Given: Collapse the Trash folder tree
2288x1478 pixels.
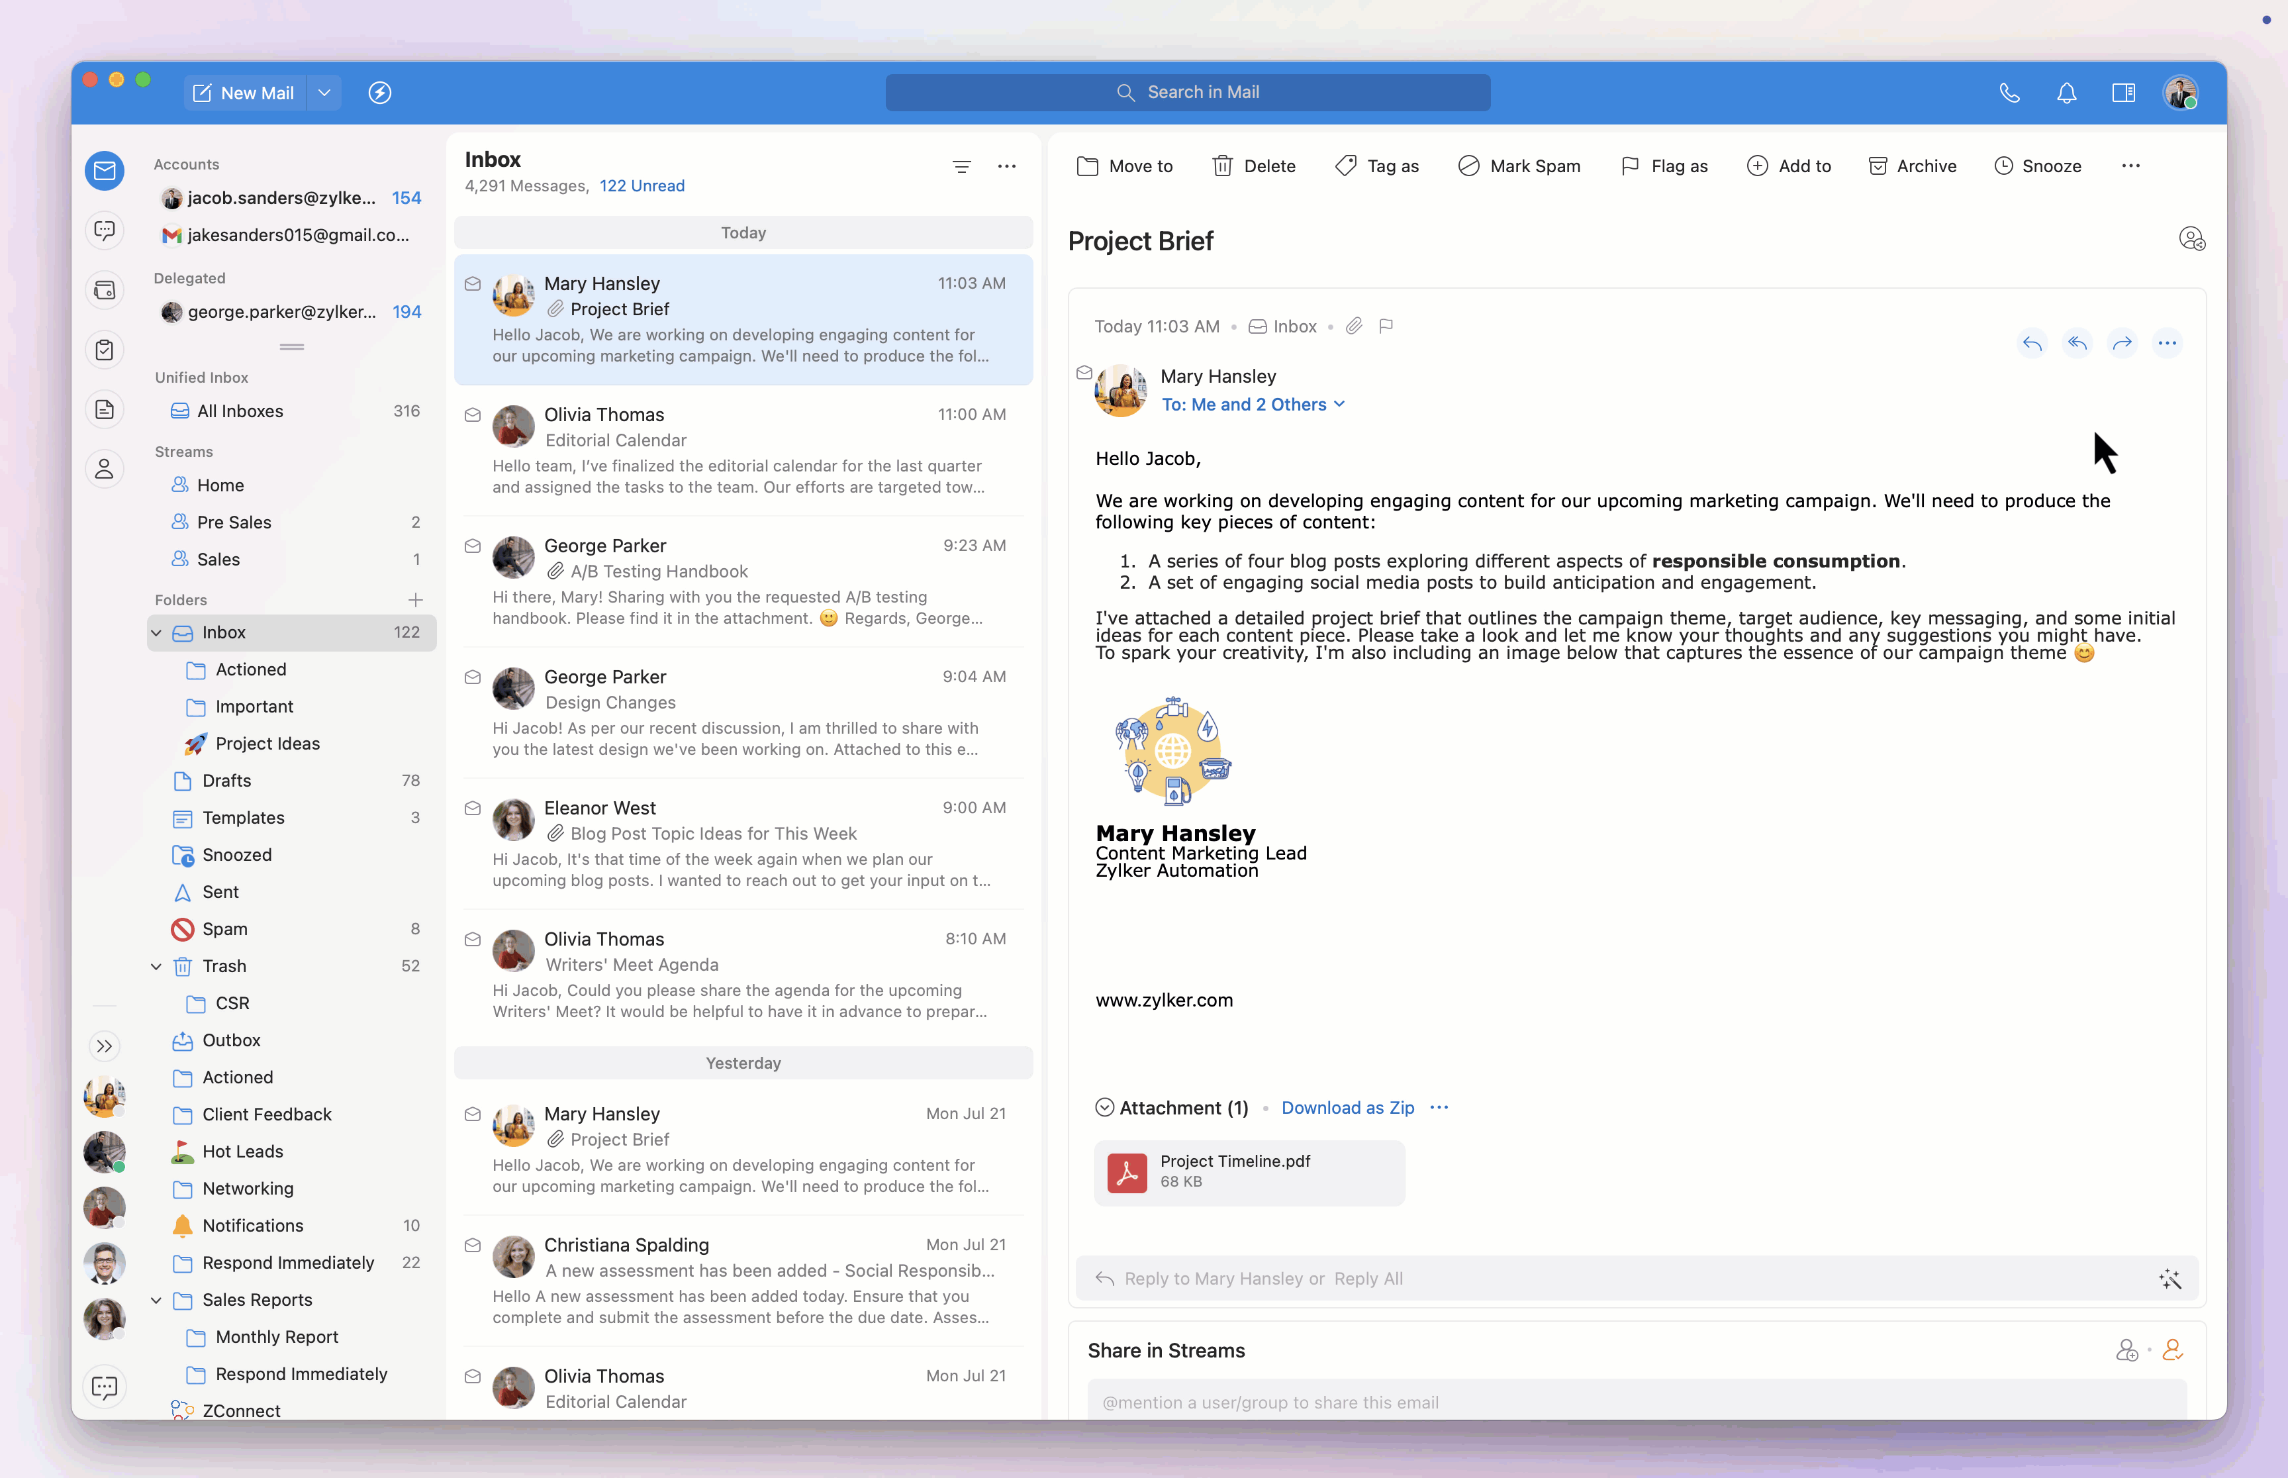Looking at the screenshot, I should (156, 965).
